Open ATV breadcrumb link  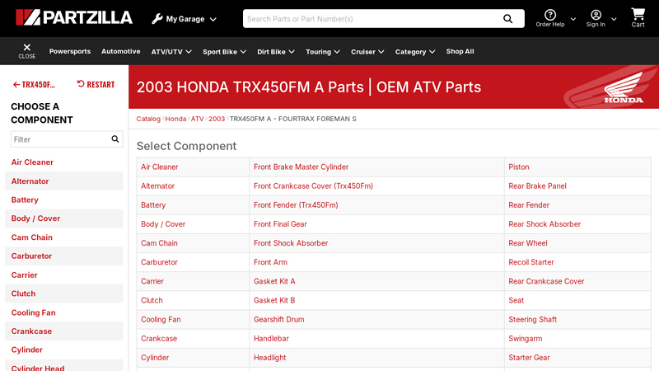[x=197, y=119]
